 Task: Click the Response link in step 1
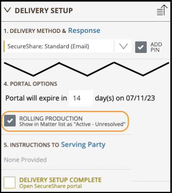(84, 31)
